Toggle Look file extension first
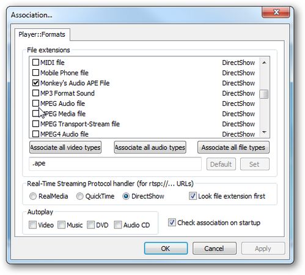Image resolution: width=305 pixels, height=275 pixels. 193,196
